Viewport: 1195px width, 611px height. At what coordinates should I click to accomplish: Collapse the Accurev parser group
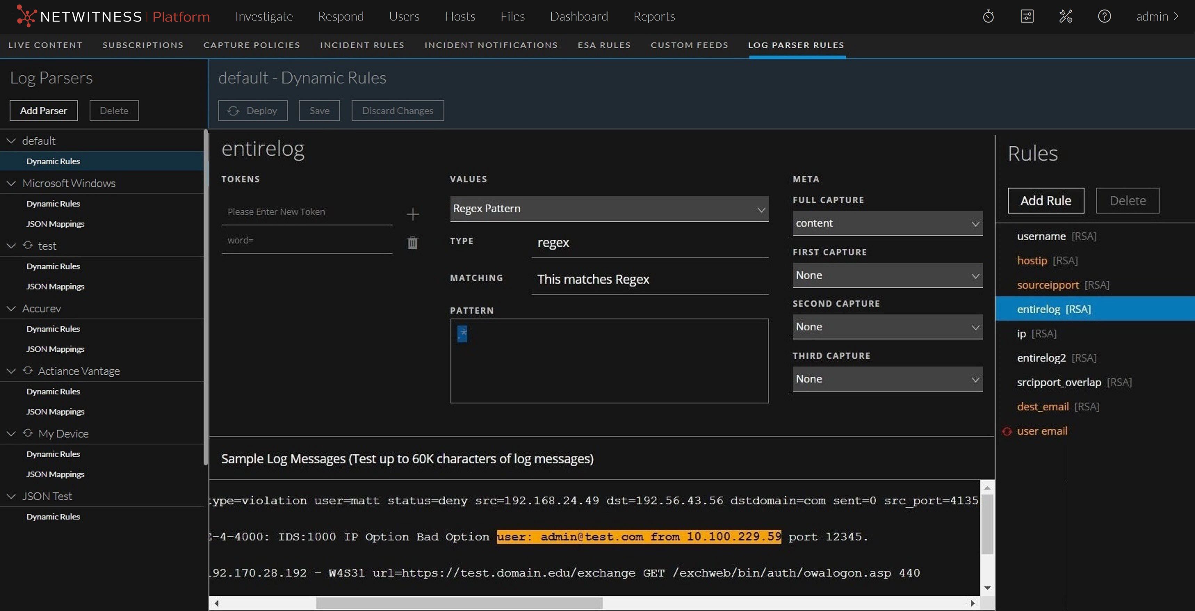tap(11, 308)
